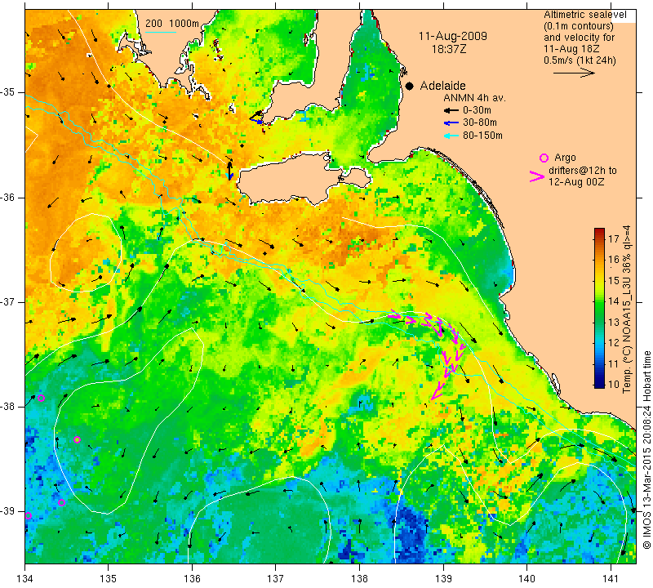Click the '30-80m' legend label
Viewport: 653px width, 588px height.
click(x=480, y=123)
